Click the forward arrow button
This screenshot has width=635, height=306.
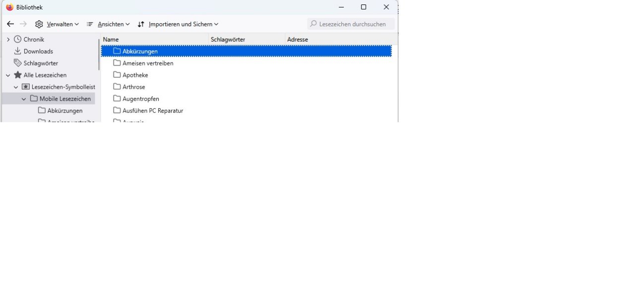pyautogui.click(x=23, y=24)
